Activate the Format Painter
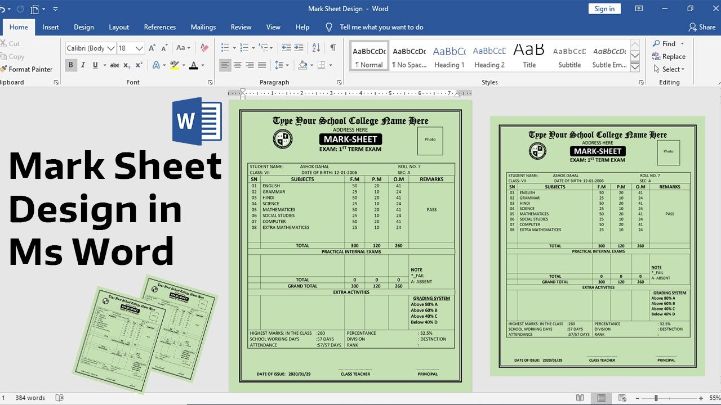721x405 pixels. tap(27, 69)
